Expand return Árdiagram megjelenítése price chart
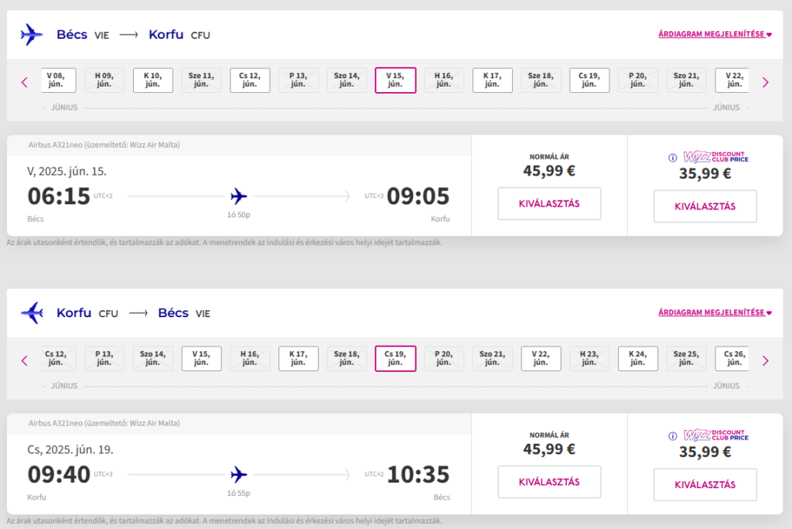The height and width of the screenshot is (529, 792). [715, 312]
